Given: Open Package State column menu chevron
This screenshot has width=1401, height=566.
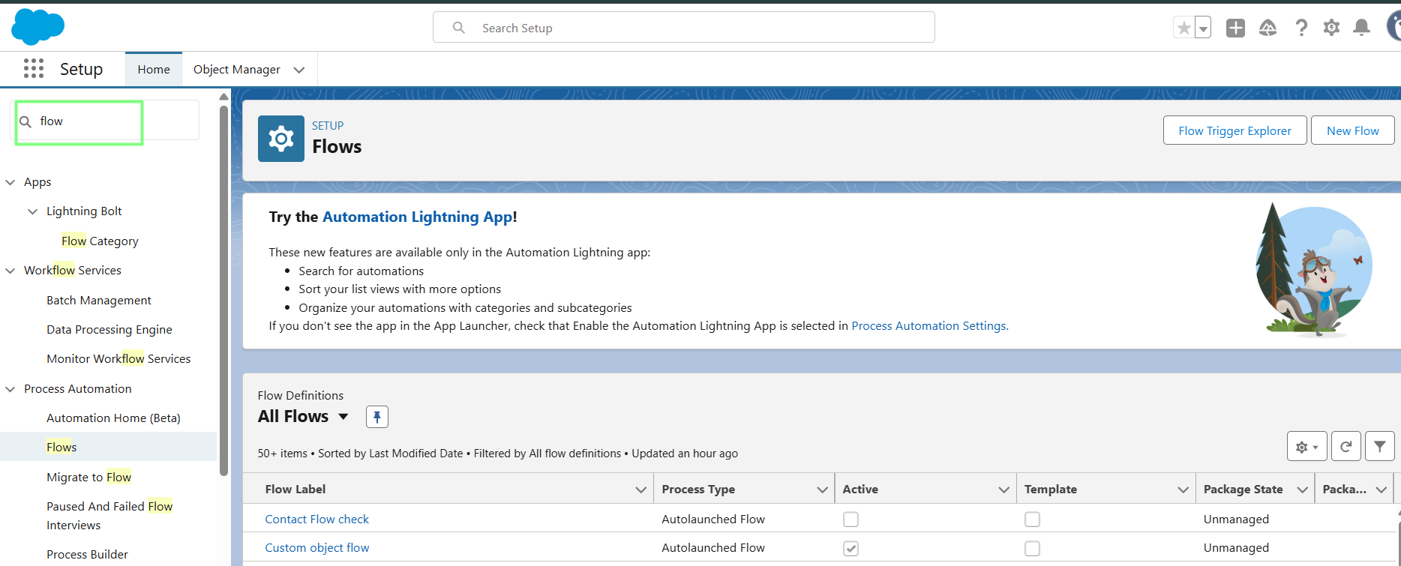Looking at the screenshot, I should point(1302,490).
